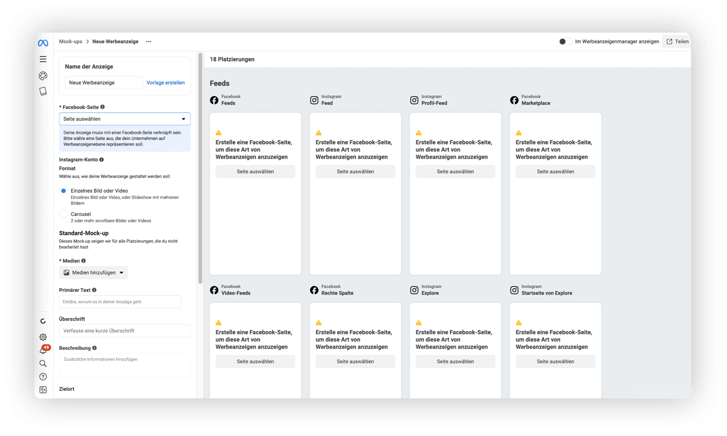Click info icon next to Instagram-Konto
The image size is (727, 436).
click(x=101, y=160)
